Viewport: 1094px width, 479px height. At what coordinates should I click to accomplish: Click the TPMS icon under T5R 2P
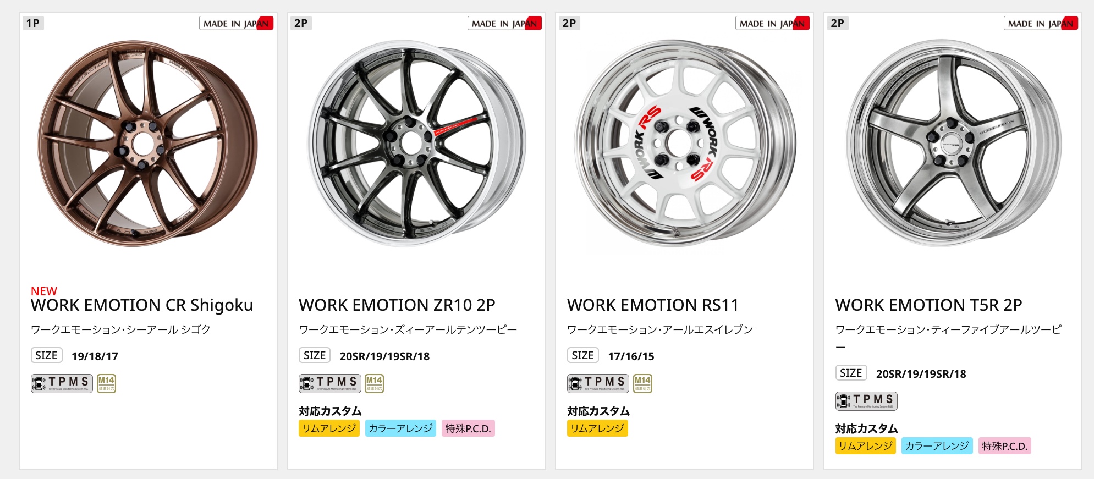coord(866,401)
